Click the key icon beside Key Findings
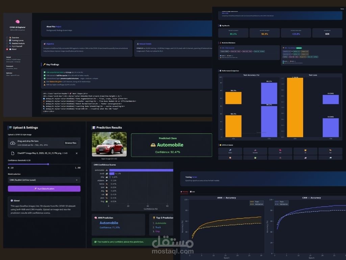The image size is (346, 260). pos(44,65)
